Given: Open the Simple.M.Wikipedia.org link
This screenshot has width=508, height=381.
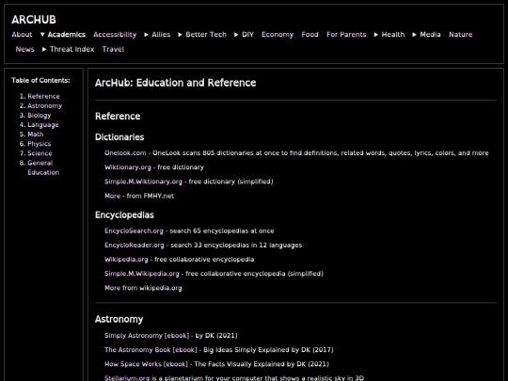Looking at the screenshot, I should [x=141, y=274].
